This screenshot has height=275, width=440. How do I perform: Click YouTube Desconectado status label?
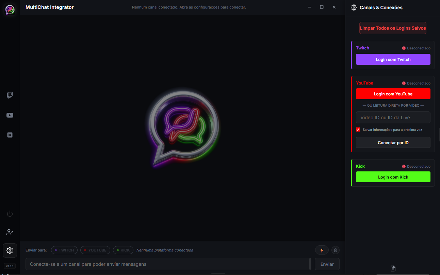(x=416, y=83)
